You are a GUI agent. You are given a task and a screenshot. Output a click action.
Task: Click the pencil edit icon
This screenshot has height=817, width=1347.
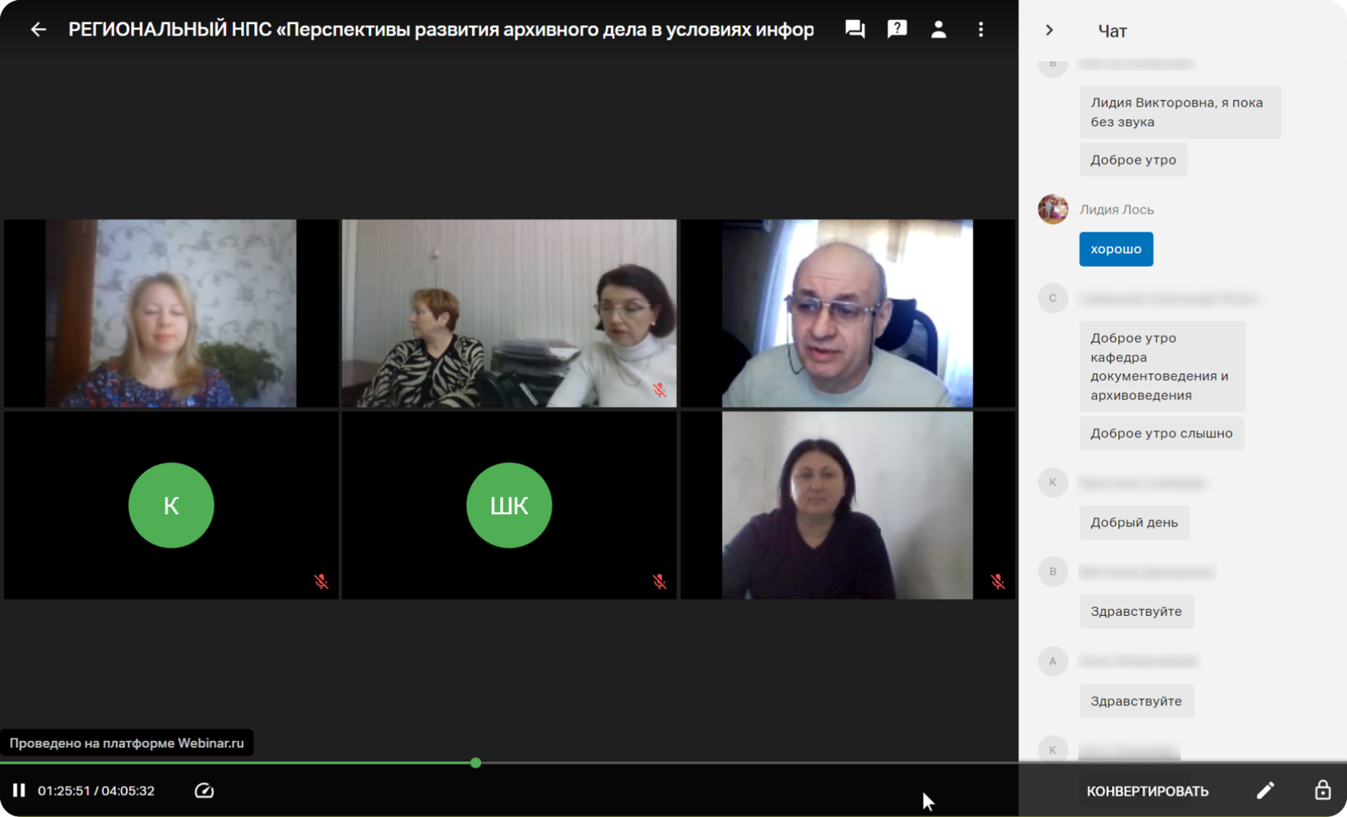click(x=1264, y=791)
